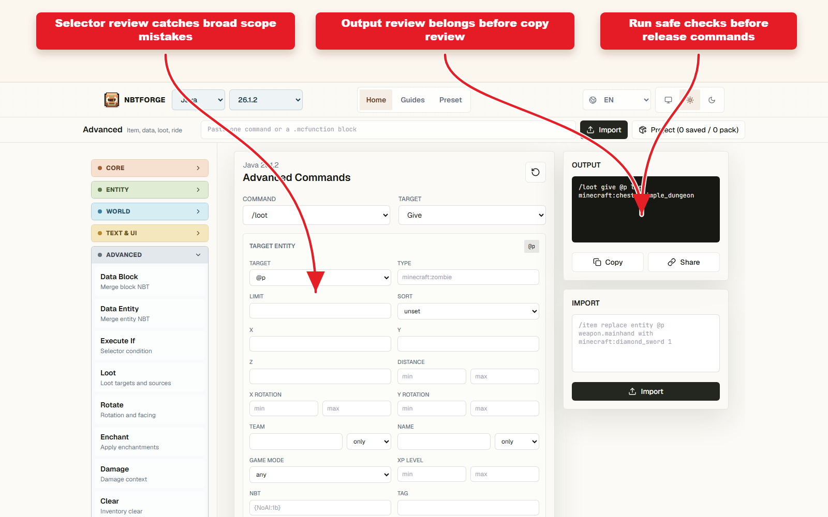
Task: Expand the ENTITY category
Action: [150, 190]
